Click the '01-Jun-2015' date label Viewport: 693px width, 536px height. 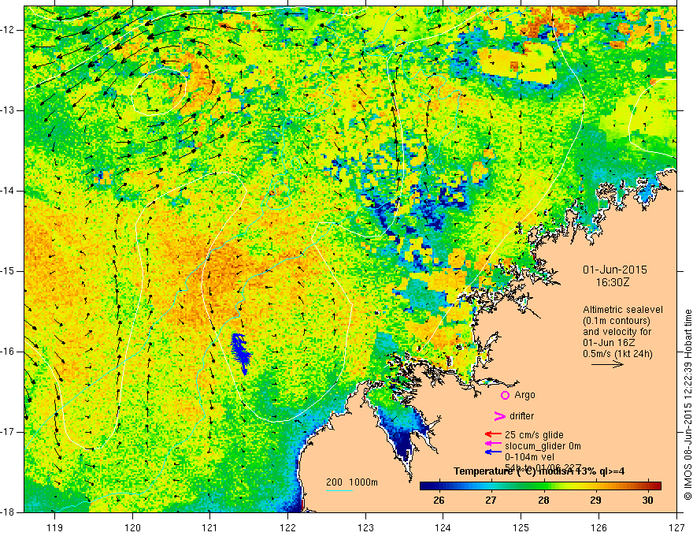[615, 270]
